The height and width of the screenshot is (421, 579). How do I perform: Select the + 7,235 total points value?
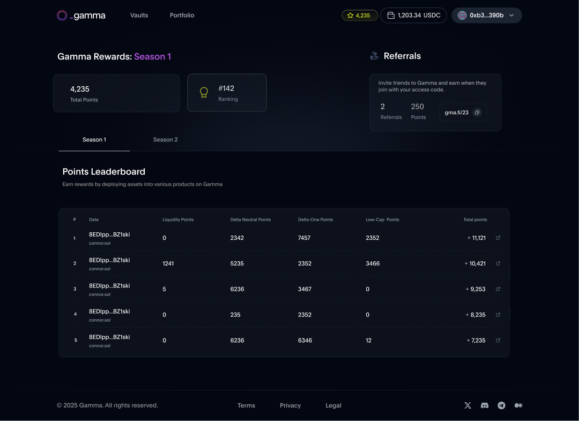coord(476,341)
